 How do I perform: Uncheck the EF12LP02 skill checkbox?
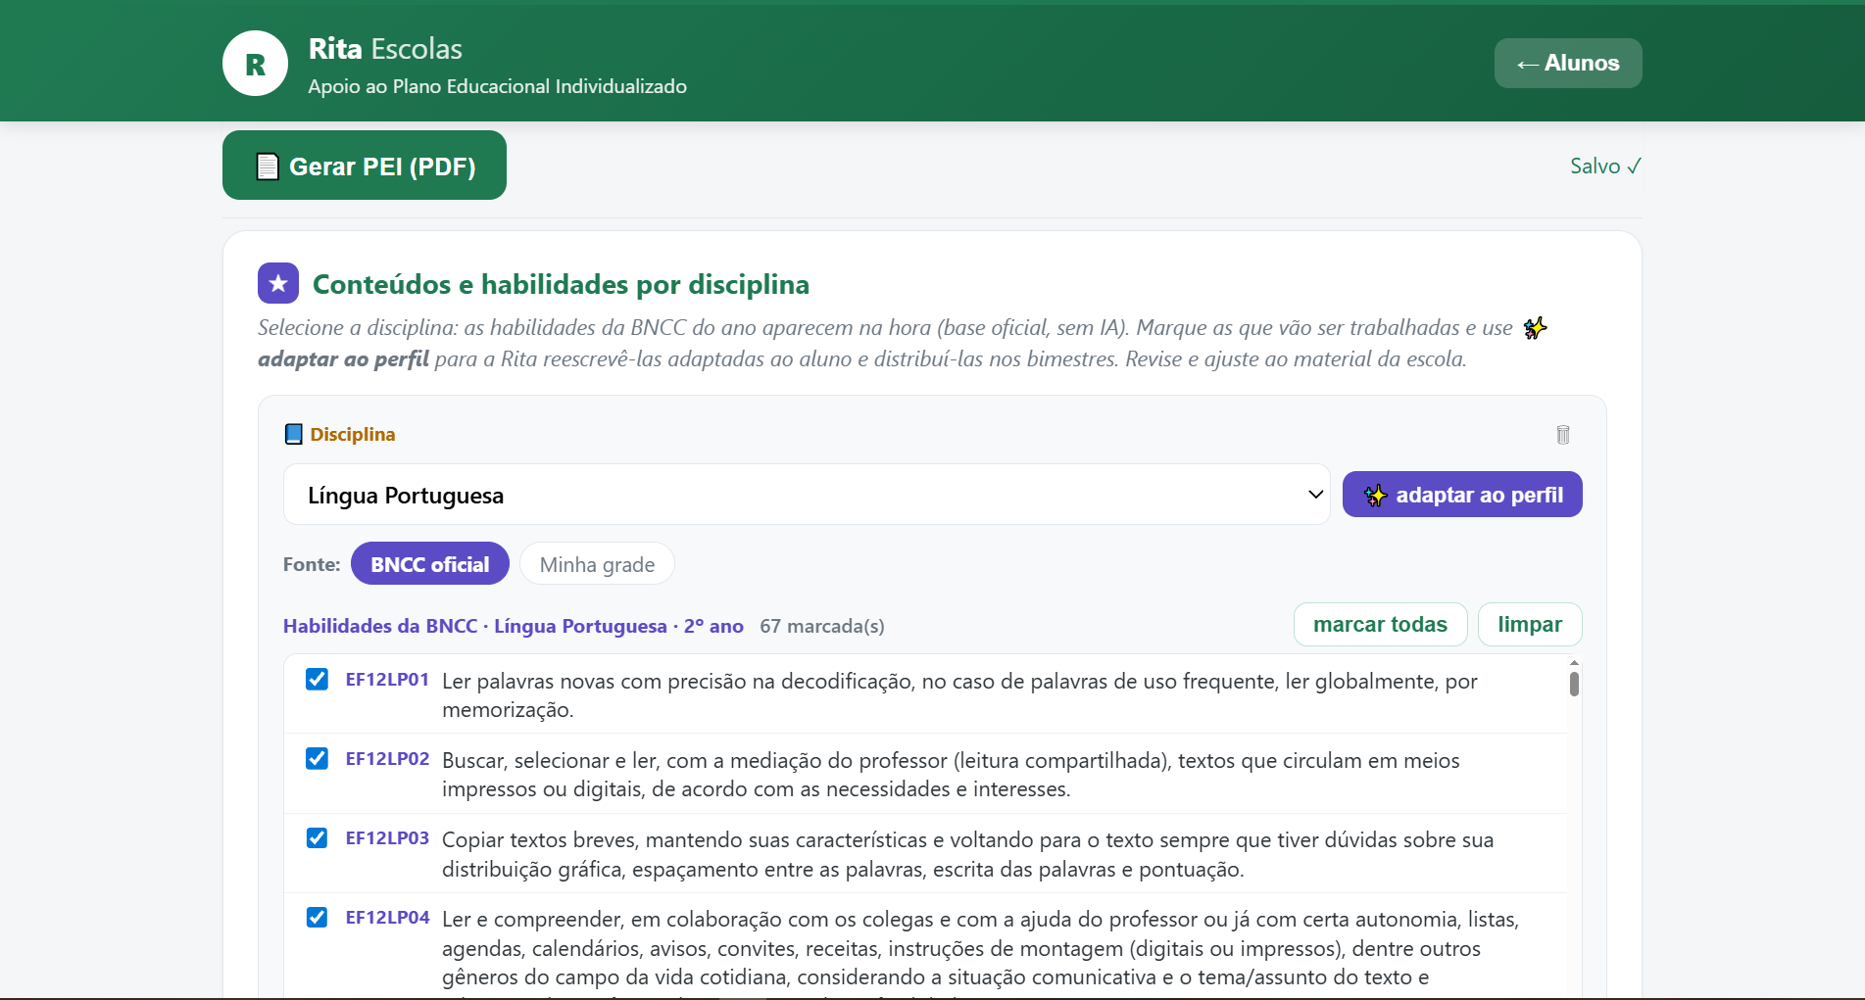pos(317,758)
